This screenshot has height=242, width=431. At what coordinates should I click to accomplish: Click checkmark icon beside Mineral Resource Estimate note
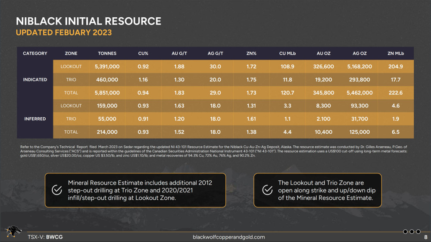(57, 190)
